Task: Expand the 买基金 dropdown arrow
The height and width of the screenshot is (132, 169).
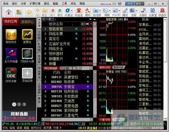Action: pyautogui.click(x=72, y=10)
